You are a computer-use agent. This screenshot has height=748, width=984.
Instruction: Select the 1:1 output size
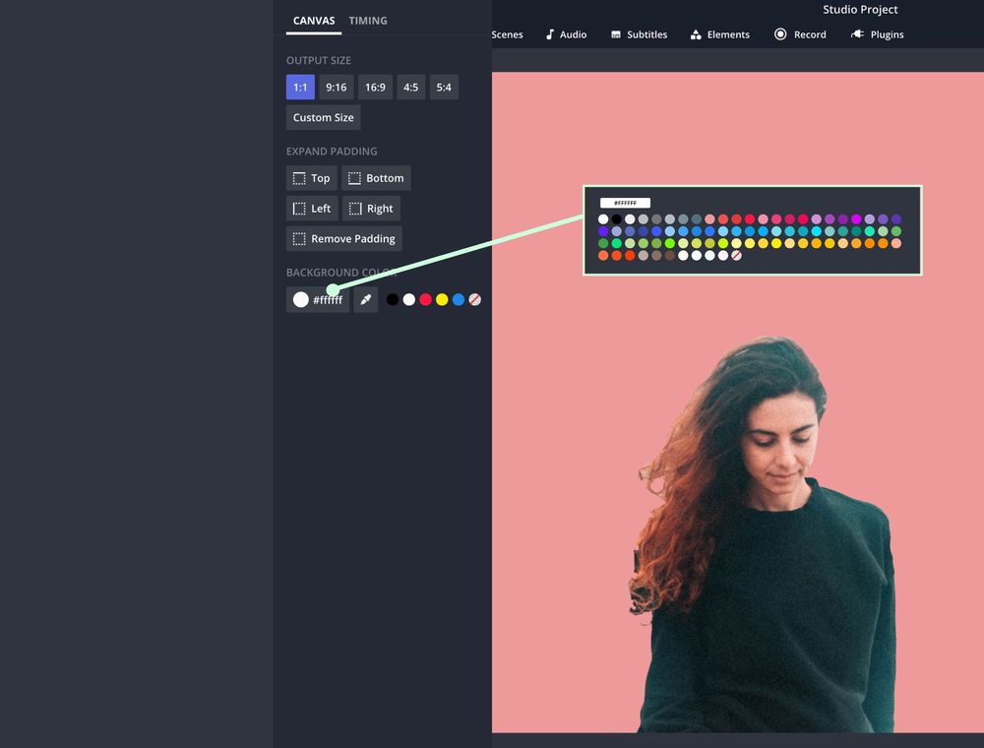click(300, 88)
